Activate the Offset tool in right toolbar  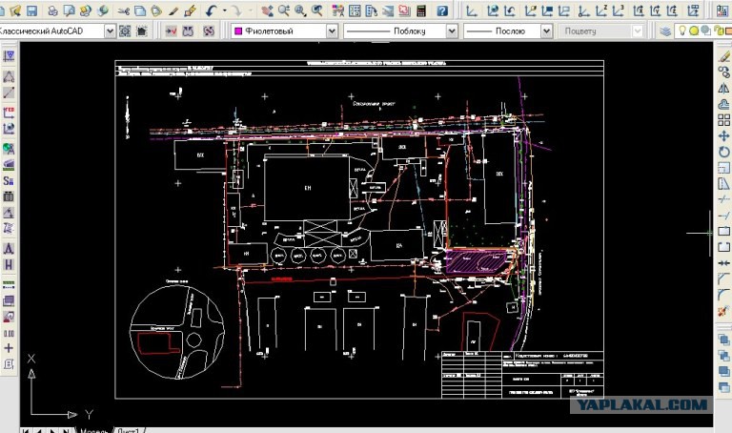723,104
